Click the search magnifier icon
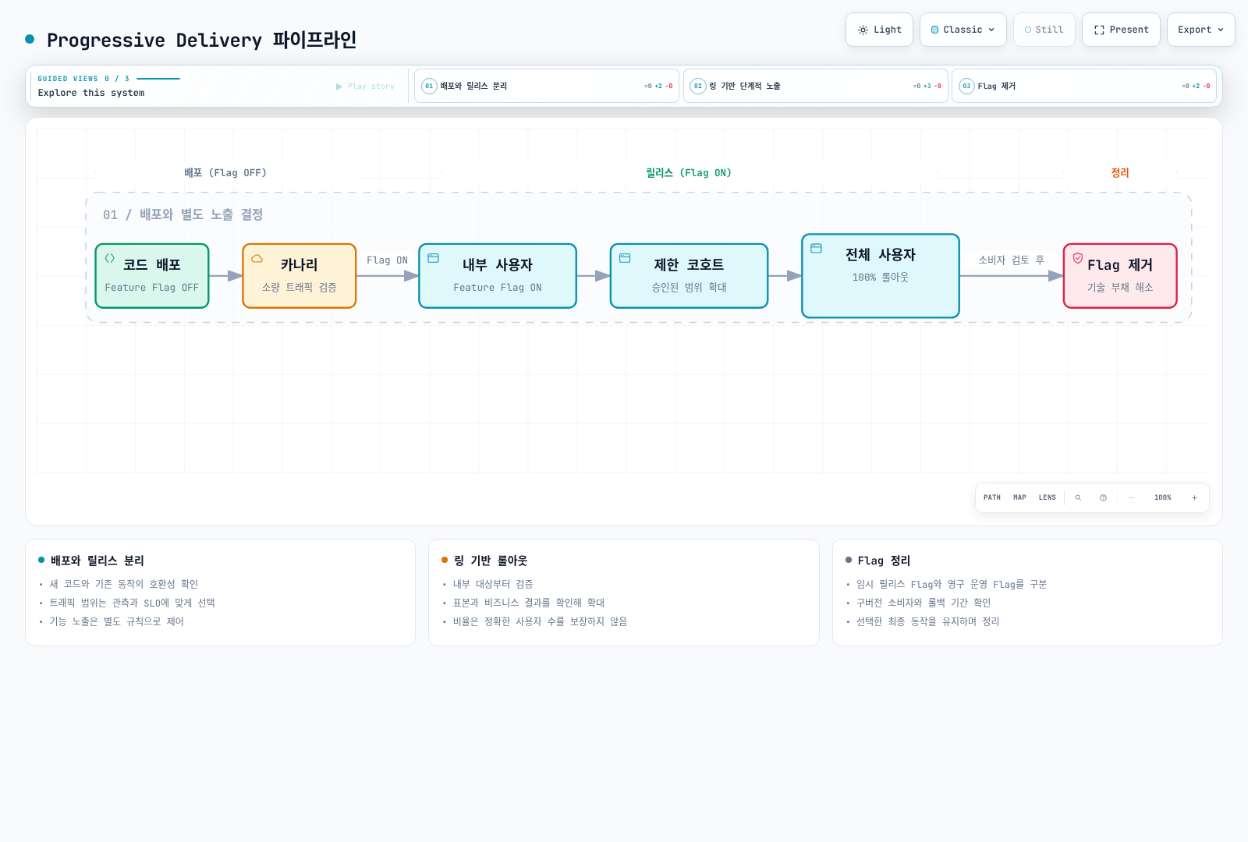 point(1079,497)
